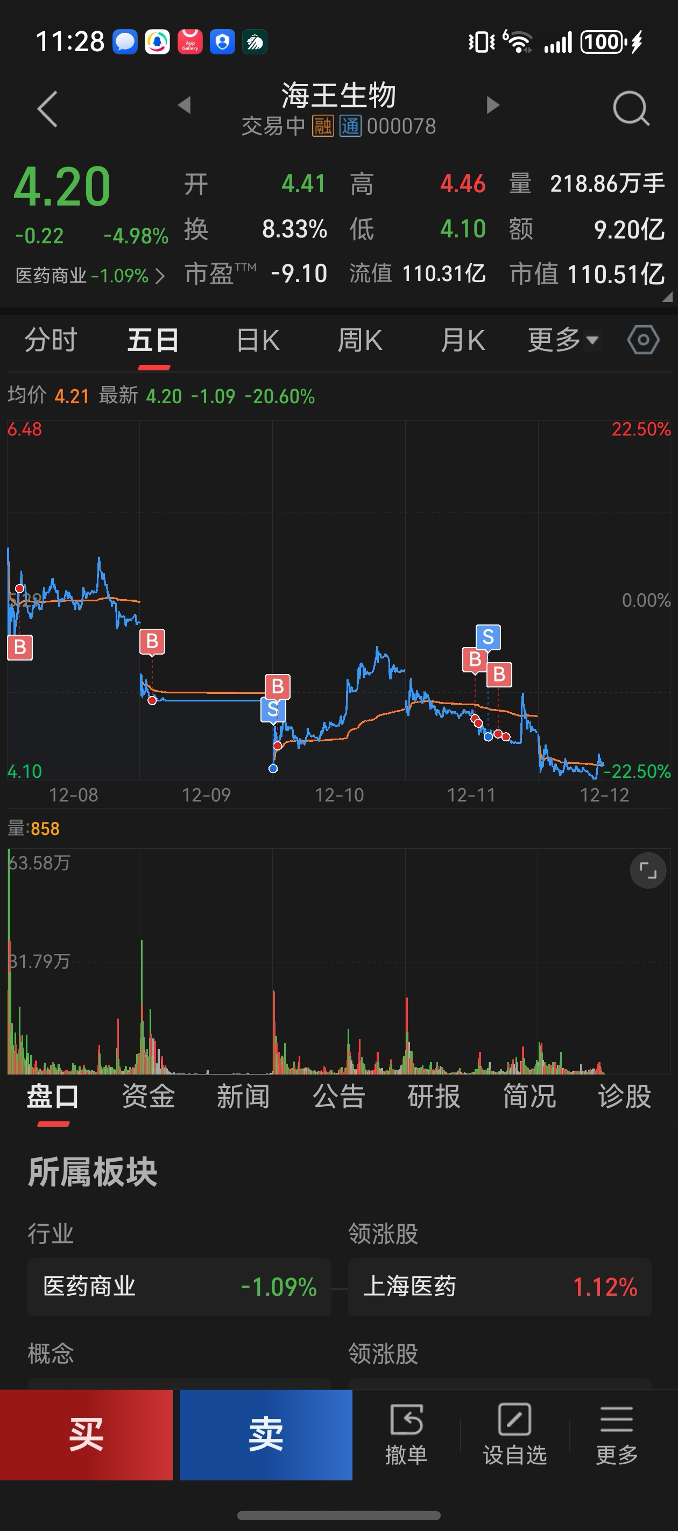Open the 公告 announcements tab
Screen dimensions: 678x1531
(338, 1097)
